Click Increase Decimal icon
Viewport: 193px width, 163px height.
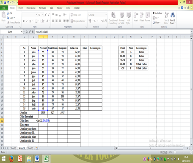[102, 21]
